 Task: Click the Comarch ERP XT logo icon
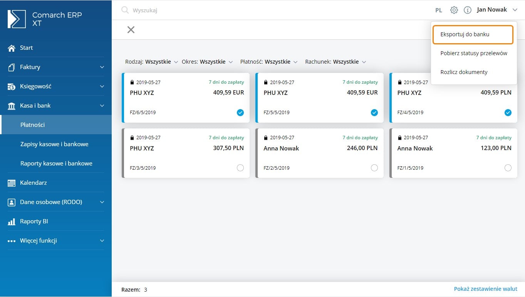click(17, 19)
